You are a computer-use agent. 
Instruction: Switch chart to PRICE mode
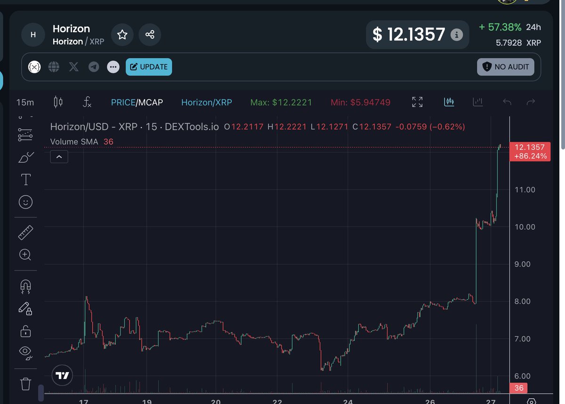click(x=123, y=102)
